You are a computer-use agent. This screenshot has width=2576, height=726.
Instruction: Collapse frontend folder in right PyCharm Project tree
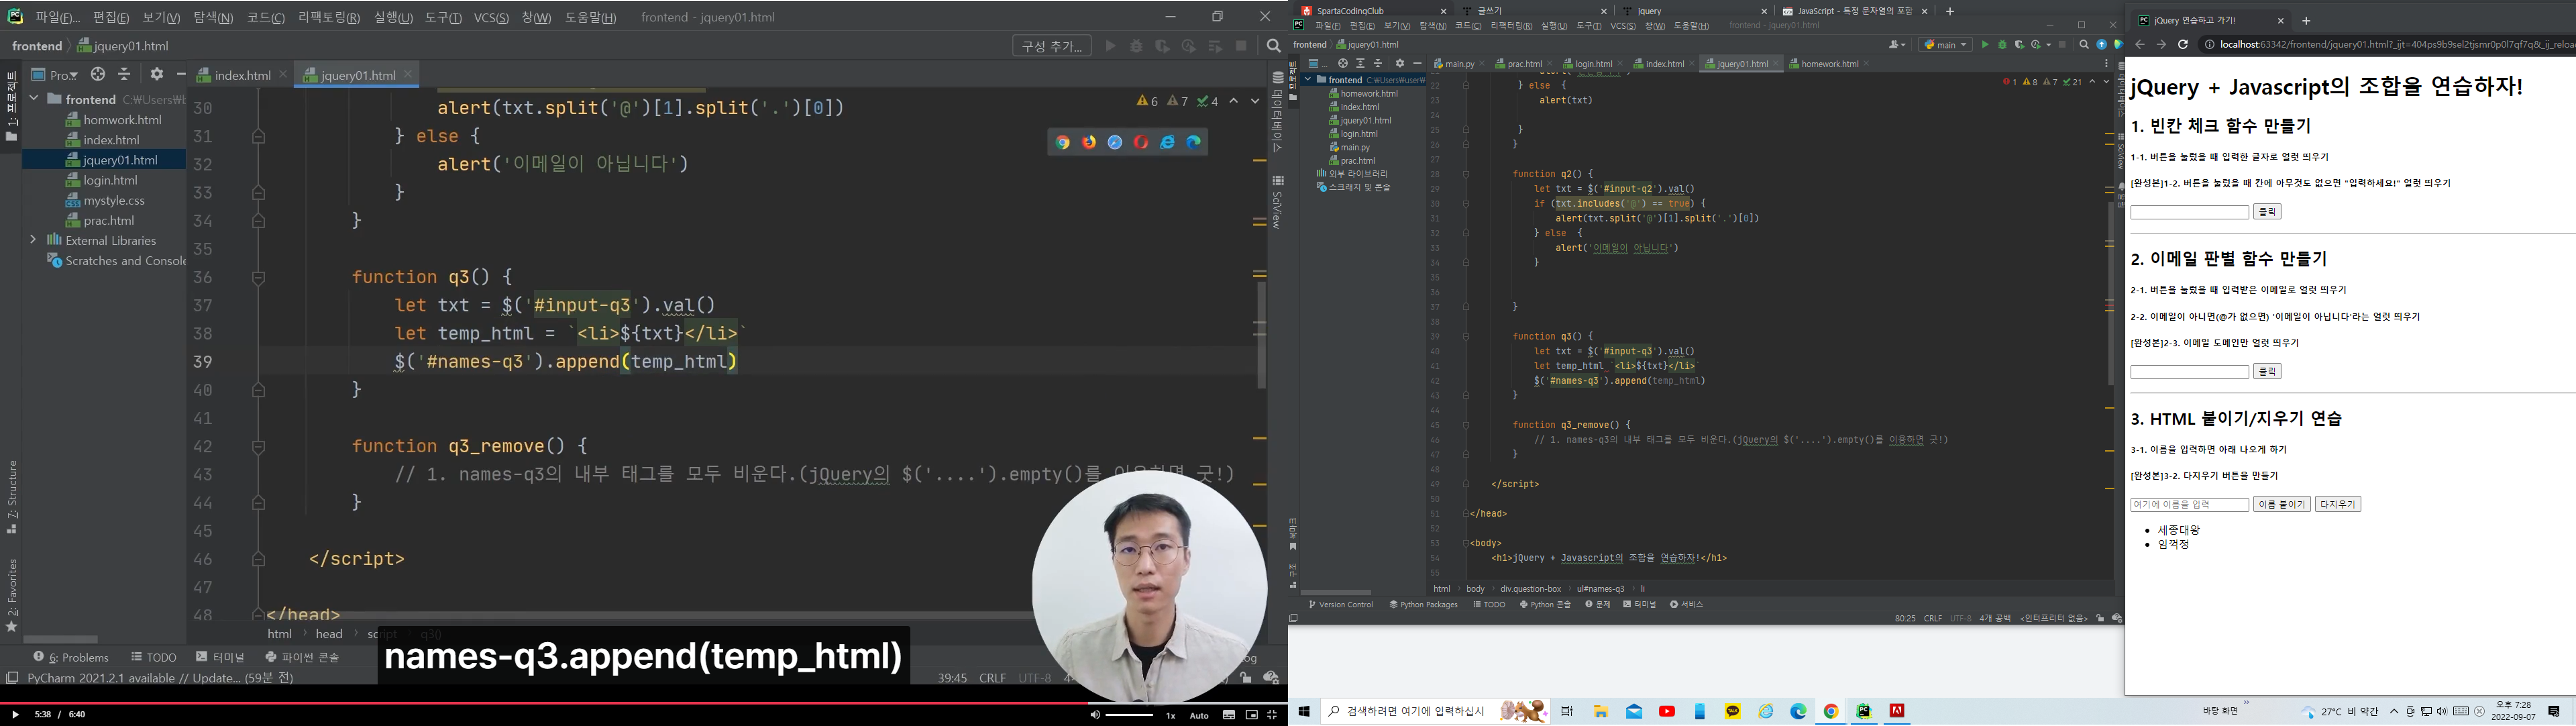coord(1308,80)
